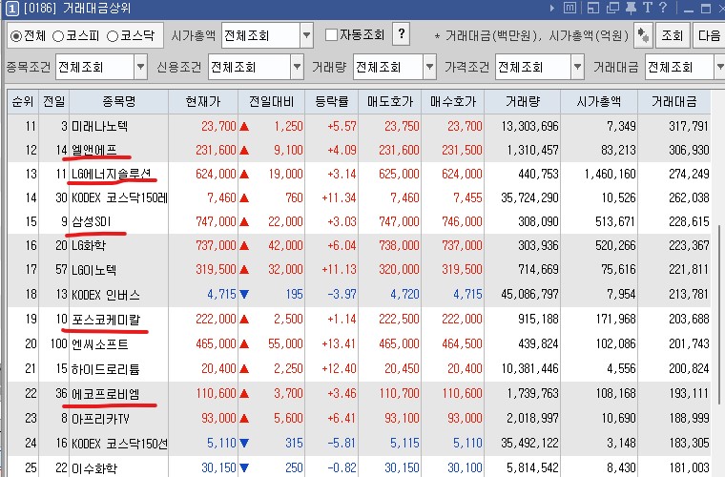Open font settings with the T icon
725x477 pixels.
[x=648, y=8]
